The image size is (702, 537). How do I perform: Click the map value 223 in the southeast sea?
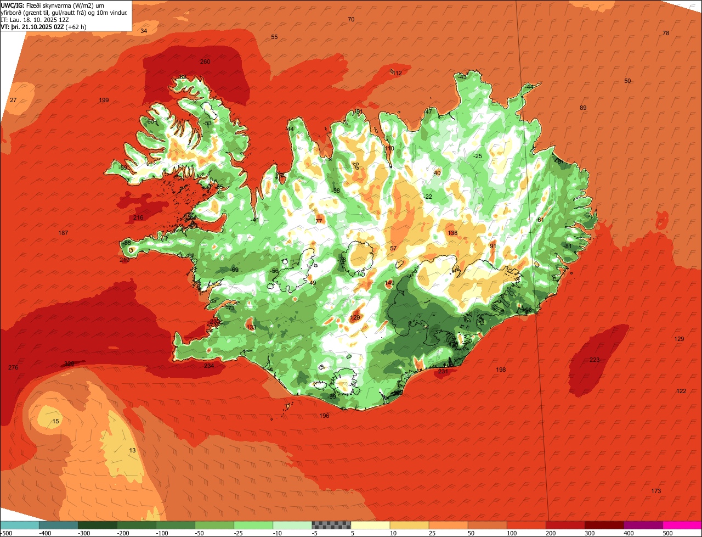click(595, 360)
